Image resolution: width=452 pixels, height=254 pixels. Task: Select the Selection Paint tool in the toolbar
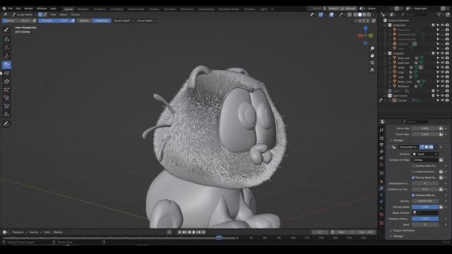[6, 30]
